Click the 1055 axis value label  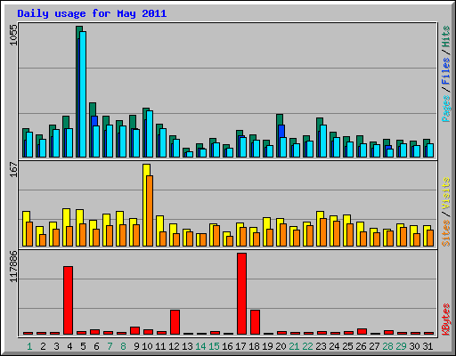[13, 35]
